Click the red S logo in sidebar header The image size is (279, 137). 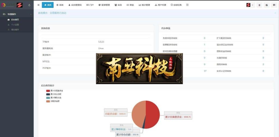(20, 5)
